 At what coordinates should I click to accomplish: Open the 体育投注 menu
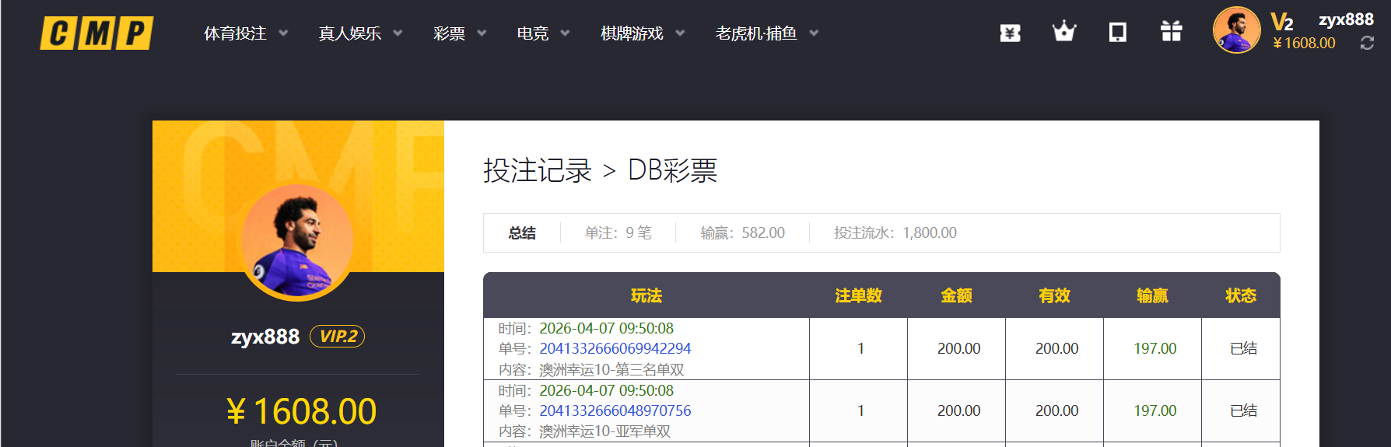point(235,33)
